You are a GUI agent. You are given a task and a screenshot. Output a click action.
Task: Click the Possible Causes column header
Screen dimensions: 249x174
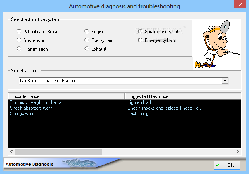67,96
